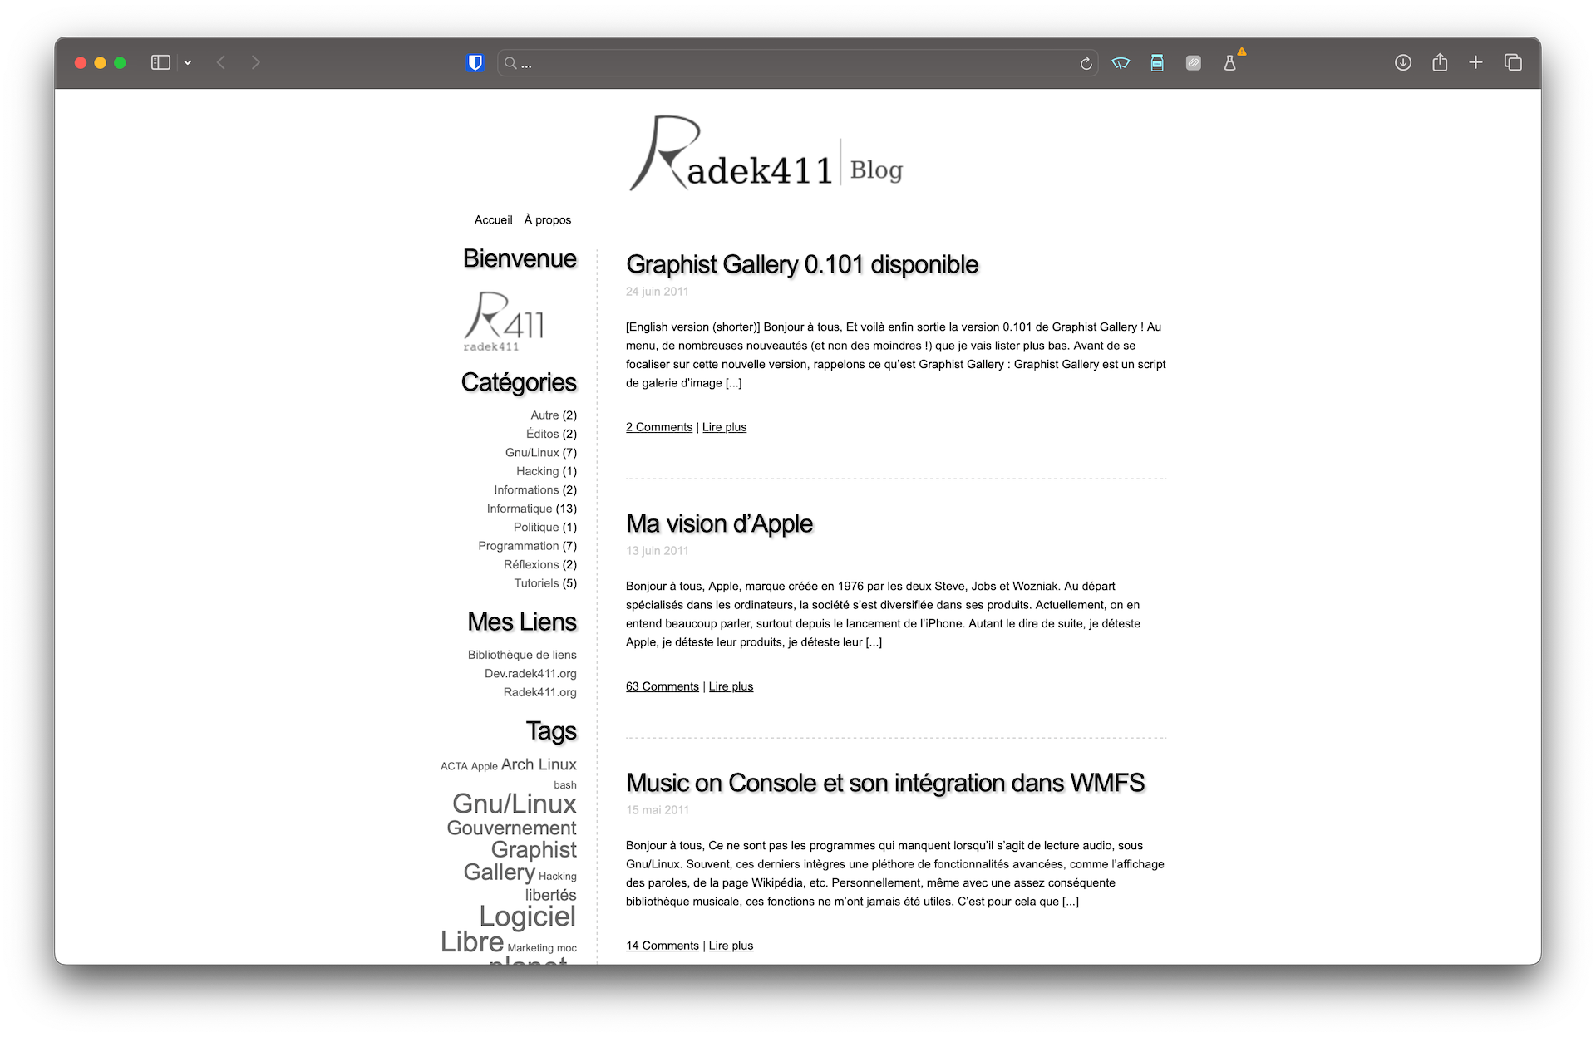Focus the Safari address bar
The image size is (1596, 1037).
[790, 63]
